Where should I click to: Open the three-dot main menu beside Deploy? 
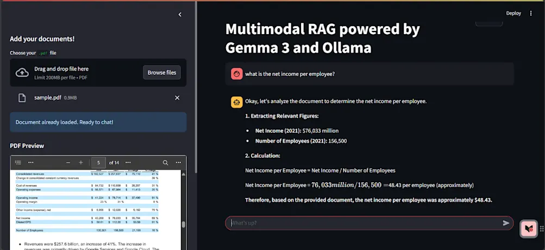pyautogui.click(x=531, y=13)
